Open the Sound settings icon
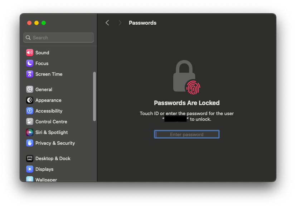 pyautogui.click(x=30, y=53)
